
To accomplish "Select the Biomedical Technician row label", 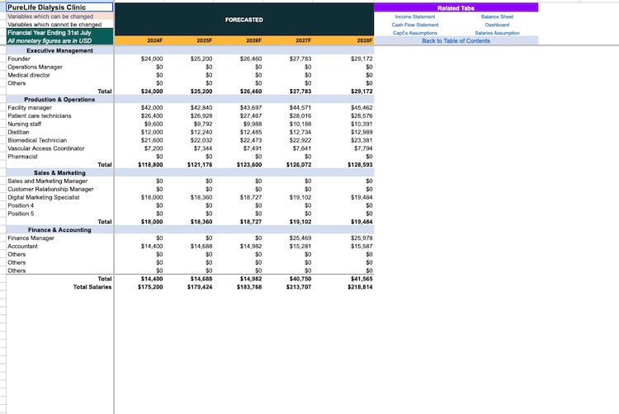I will 37,140.
